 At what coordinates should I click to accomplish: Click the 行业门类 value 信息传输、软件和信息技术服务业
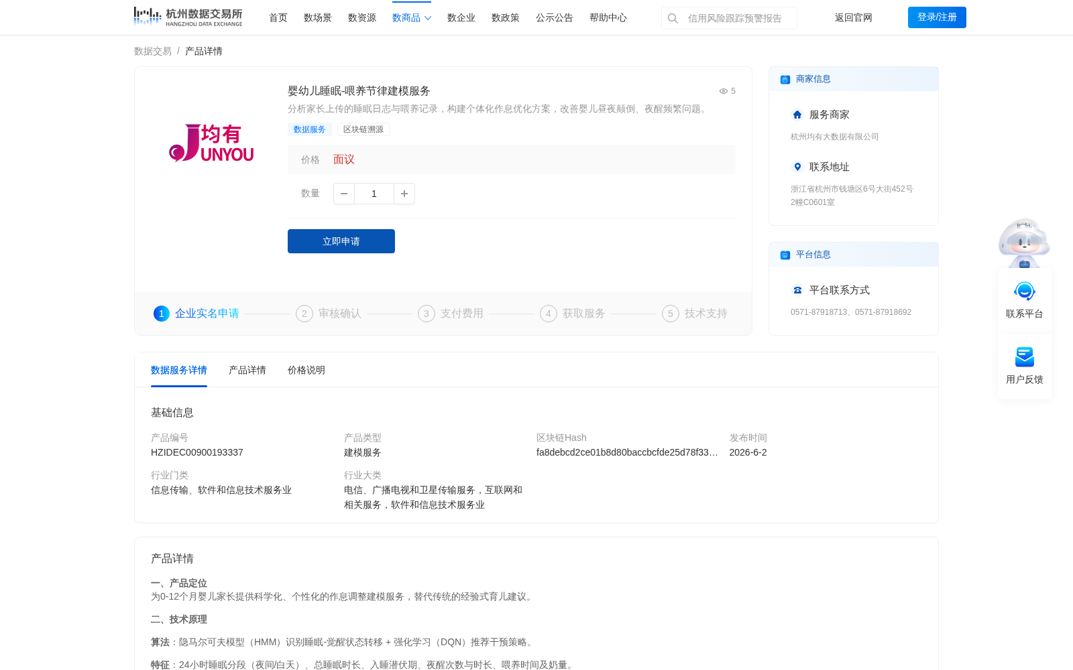221,490
